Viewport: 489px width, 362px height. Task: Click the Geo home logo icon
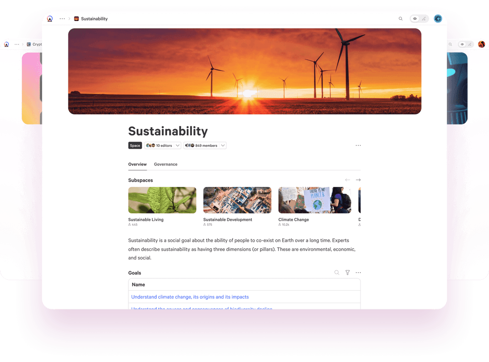50,19
